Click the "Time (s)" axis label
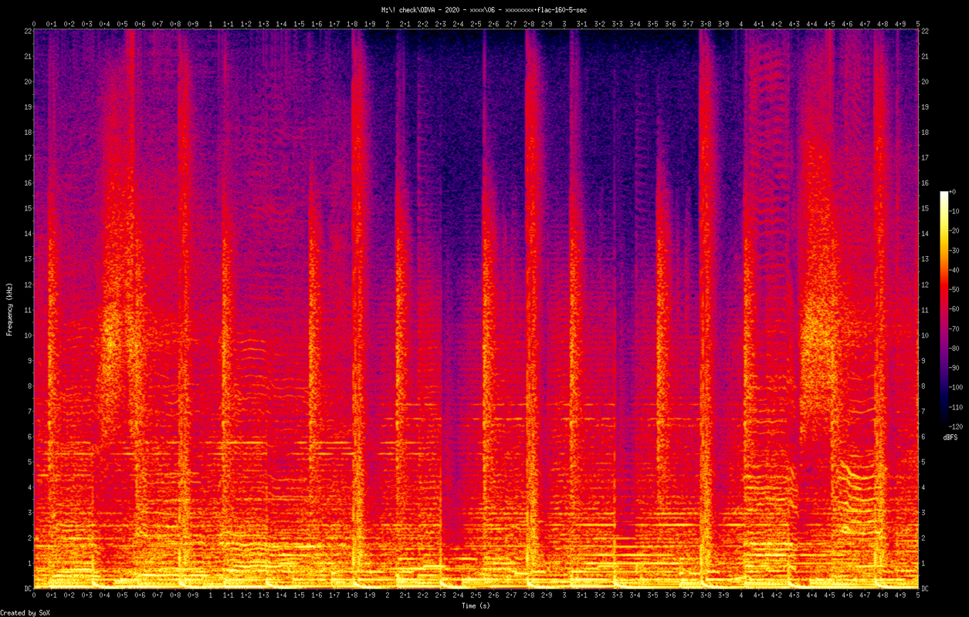This screenshot has width=969, height=617. [x=476, y=605]
